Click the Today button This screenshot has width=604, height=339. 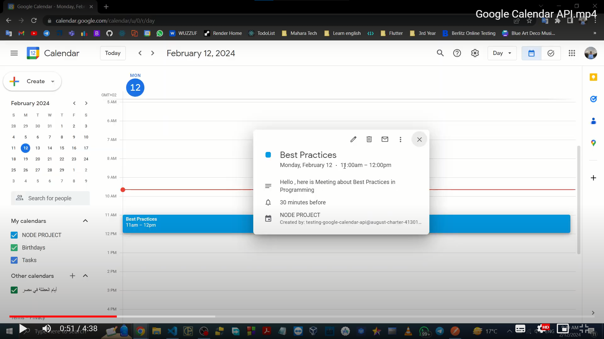tap(113, 53)
